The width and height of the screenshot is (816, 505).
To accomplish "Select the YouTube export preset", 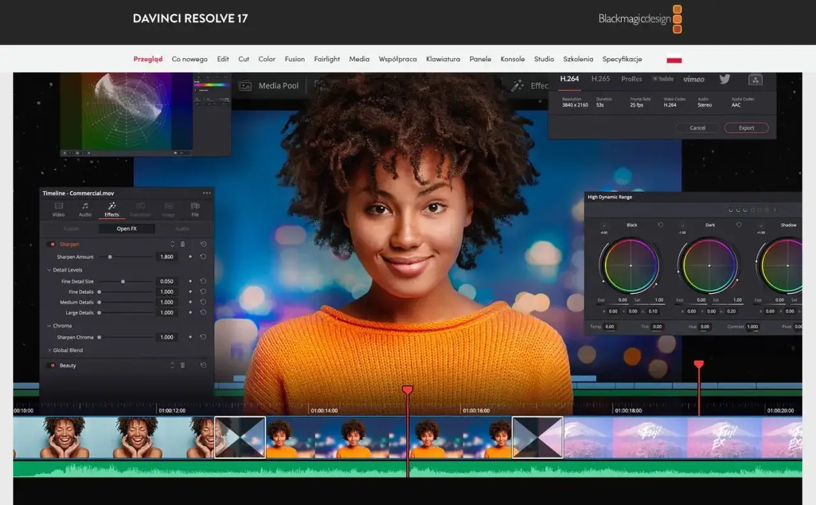I will pos(663,79).
